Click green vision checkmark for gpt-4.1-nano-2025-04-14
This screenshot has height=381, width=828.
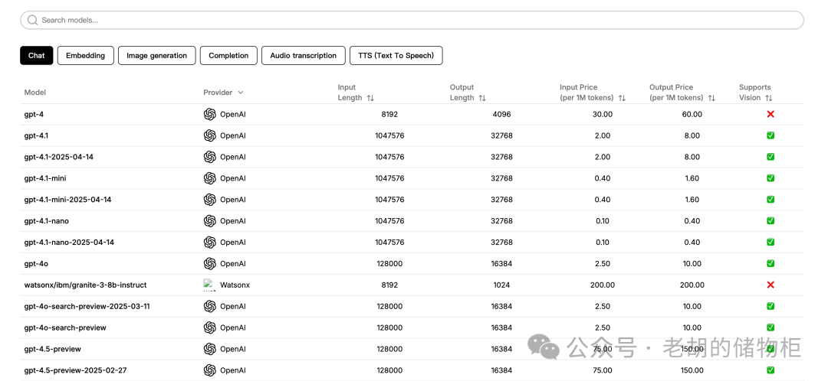pyautogui.click(x=770, y=242)
